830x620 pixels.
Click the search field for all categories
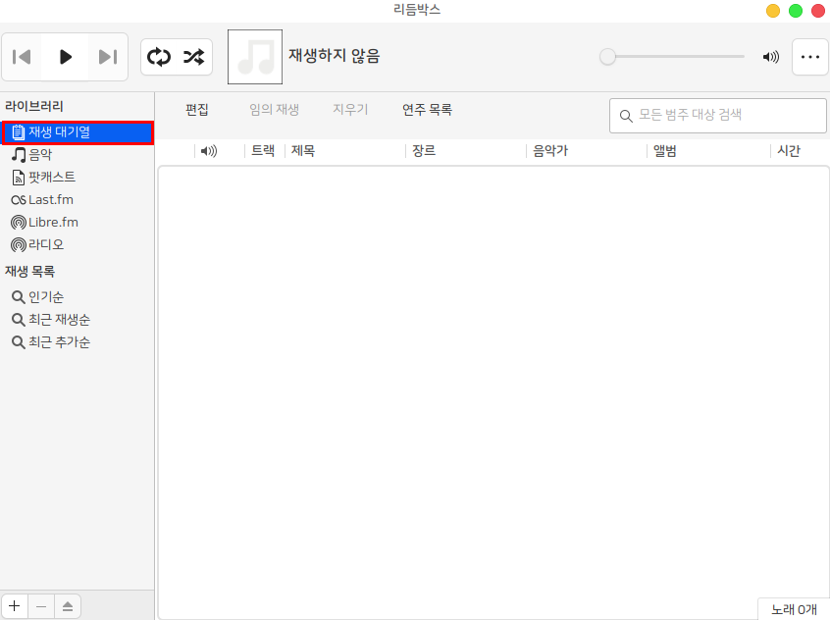tap(726, 116)
